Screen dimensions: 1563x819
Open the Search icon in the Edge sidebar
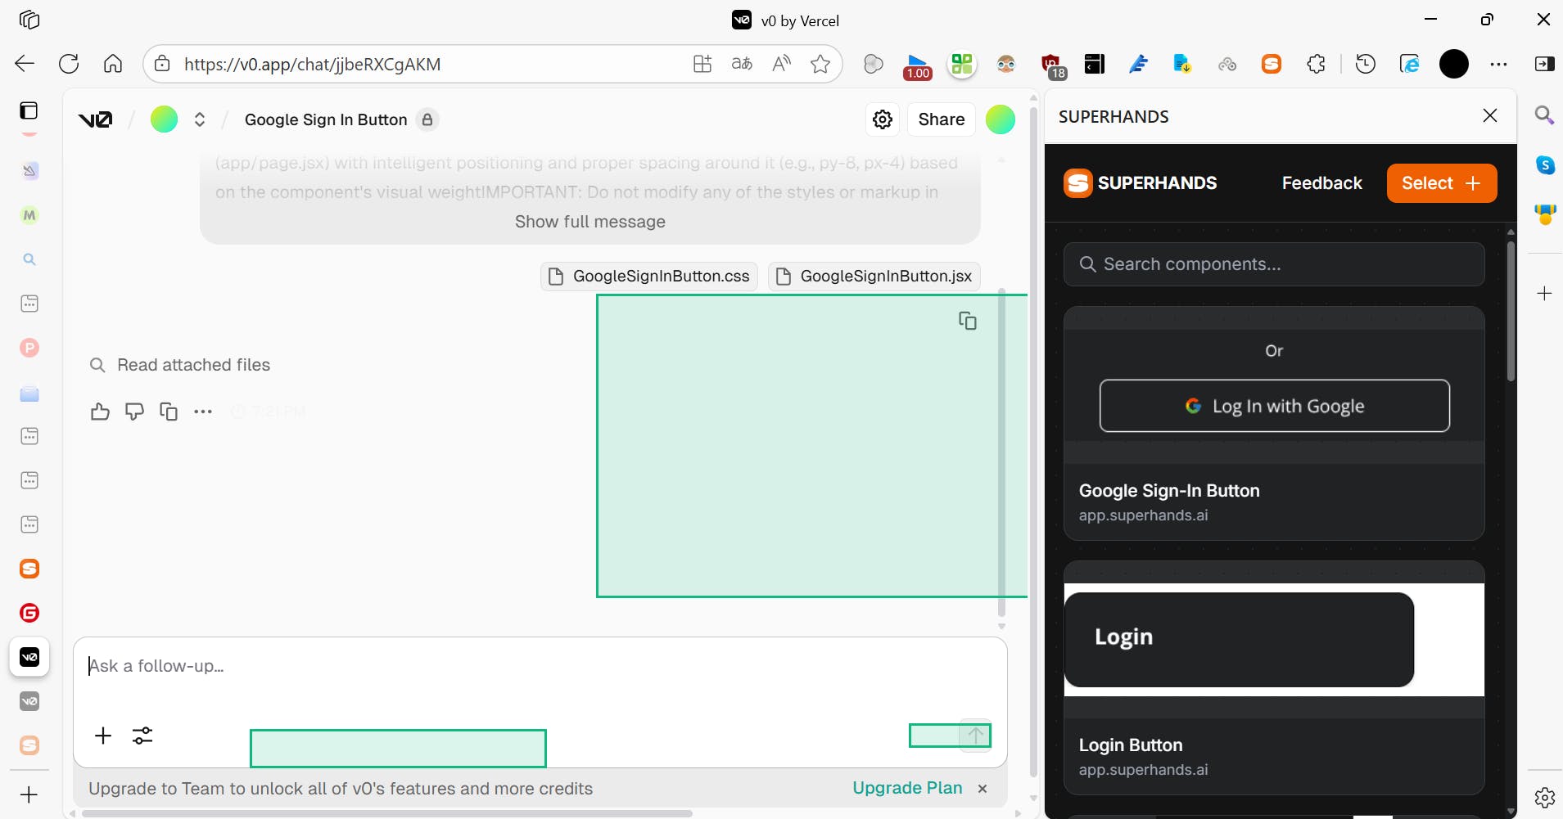[x=1544, y=115]
